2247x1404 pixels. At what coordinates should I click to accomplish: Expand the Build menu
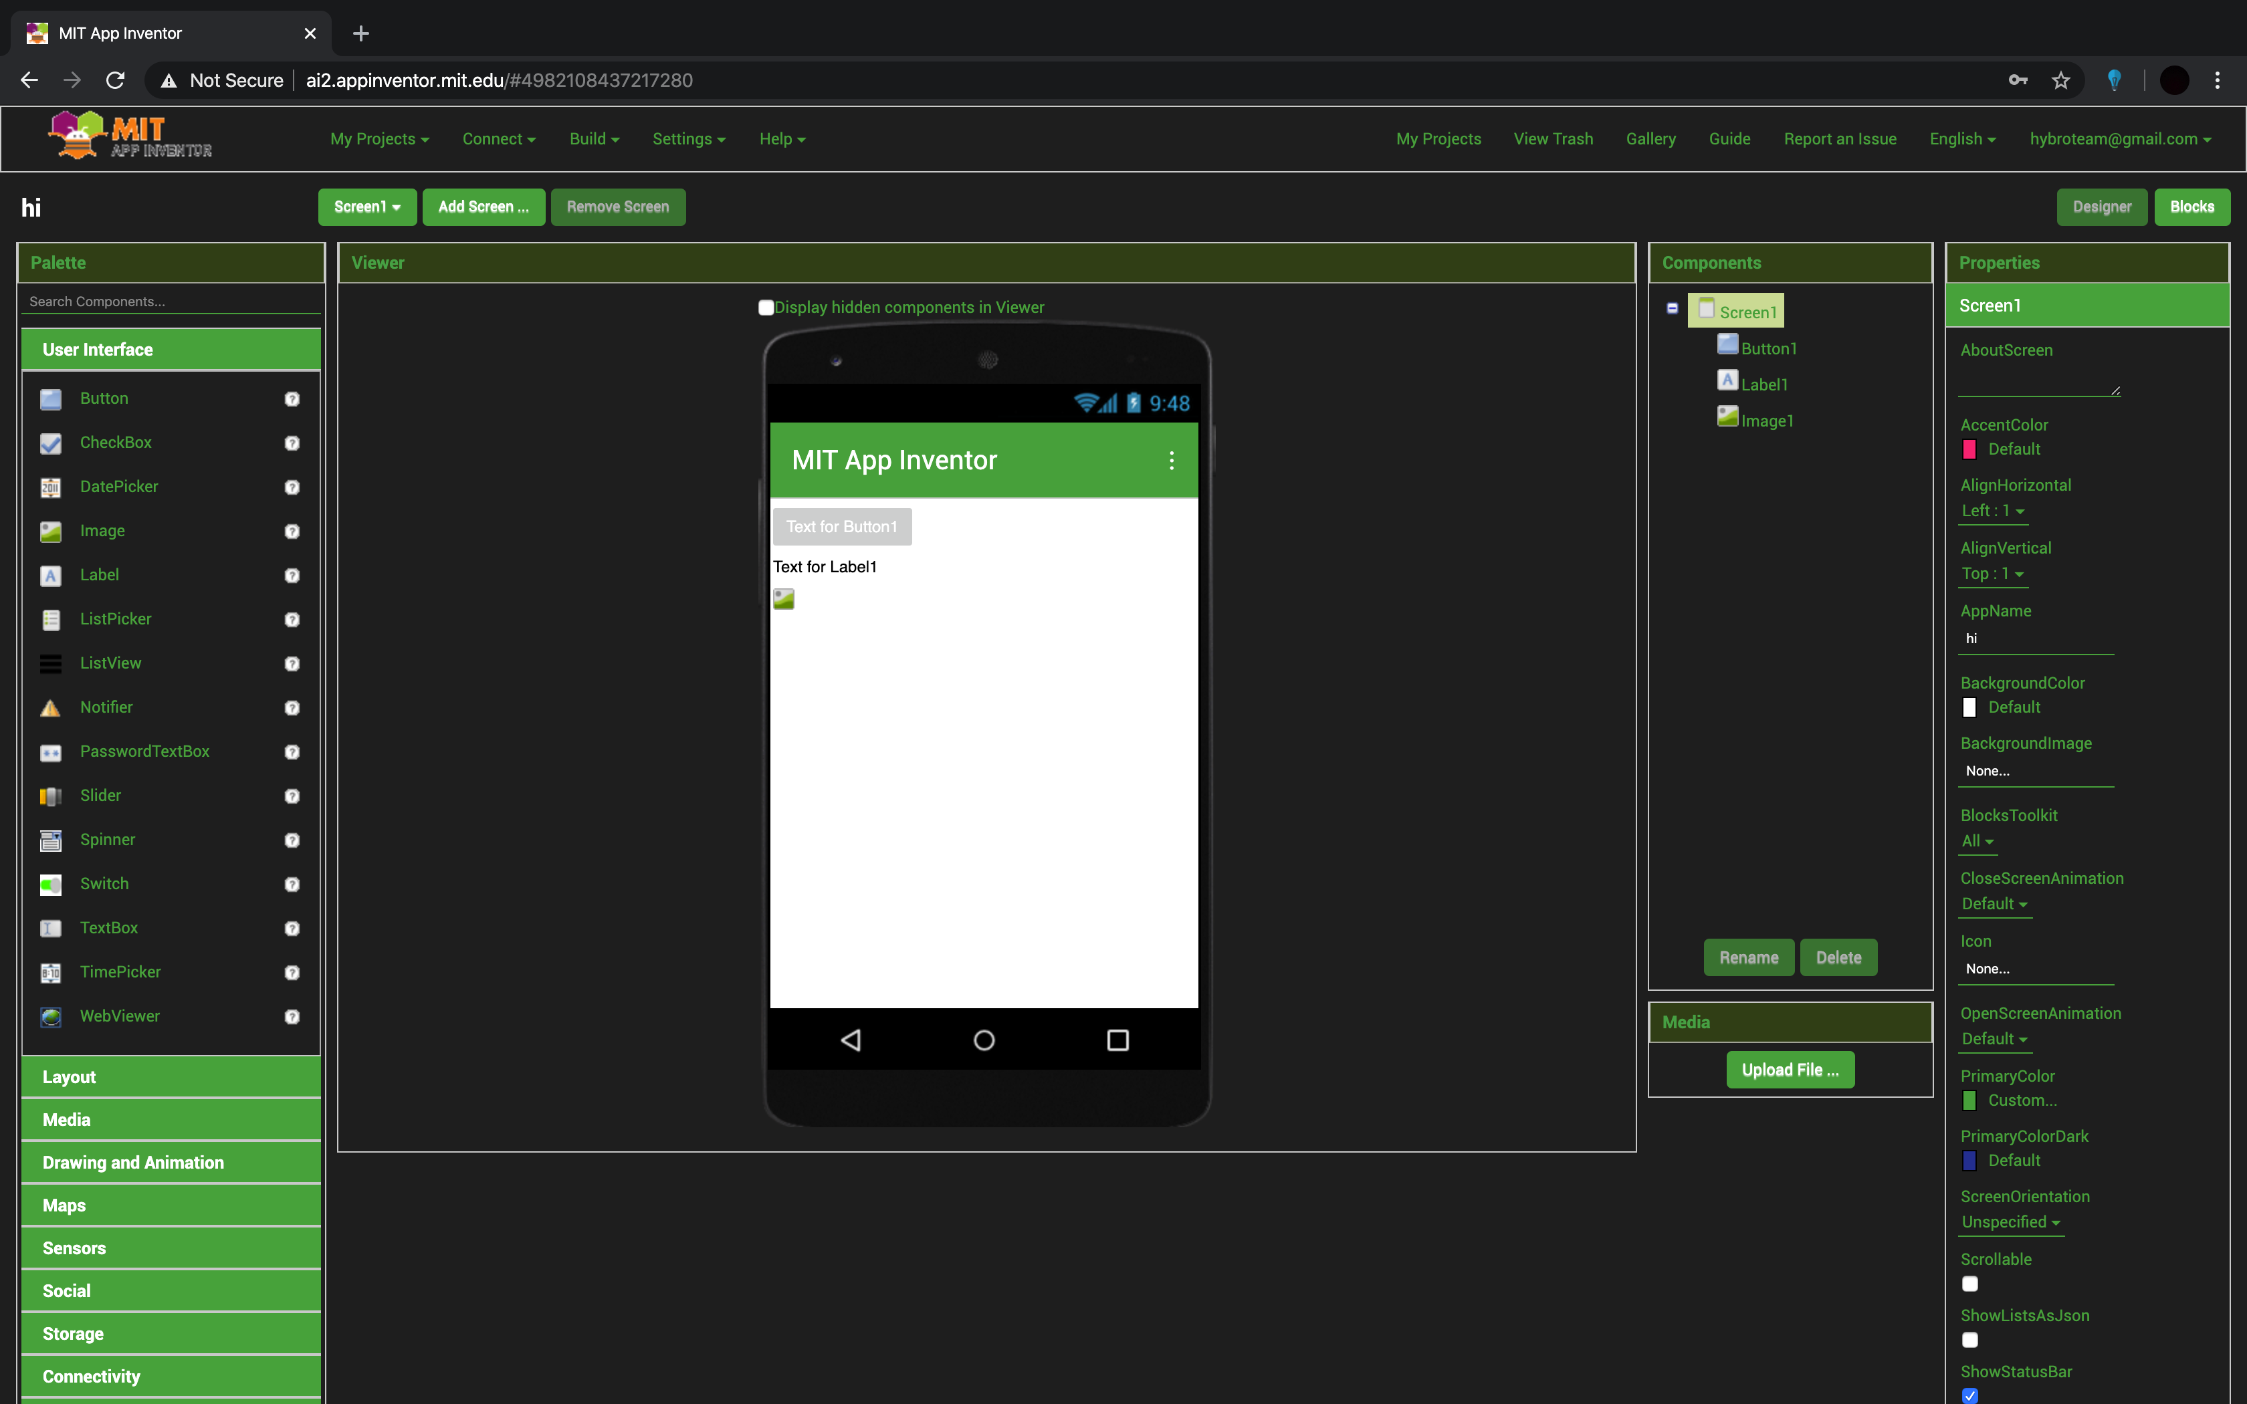pos(592,138)
